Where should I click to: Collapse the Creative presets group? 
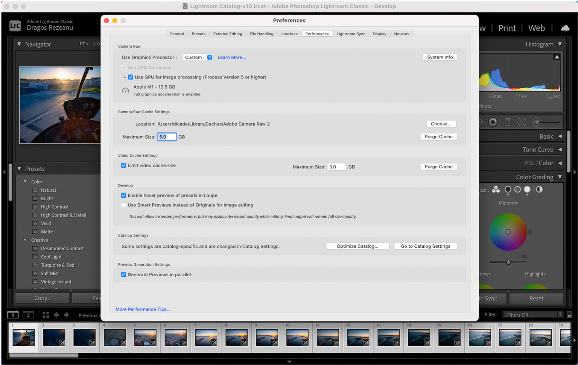pos(25,240)
